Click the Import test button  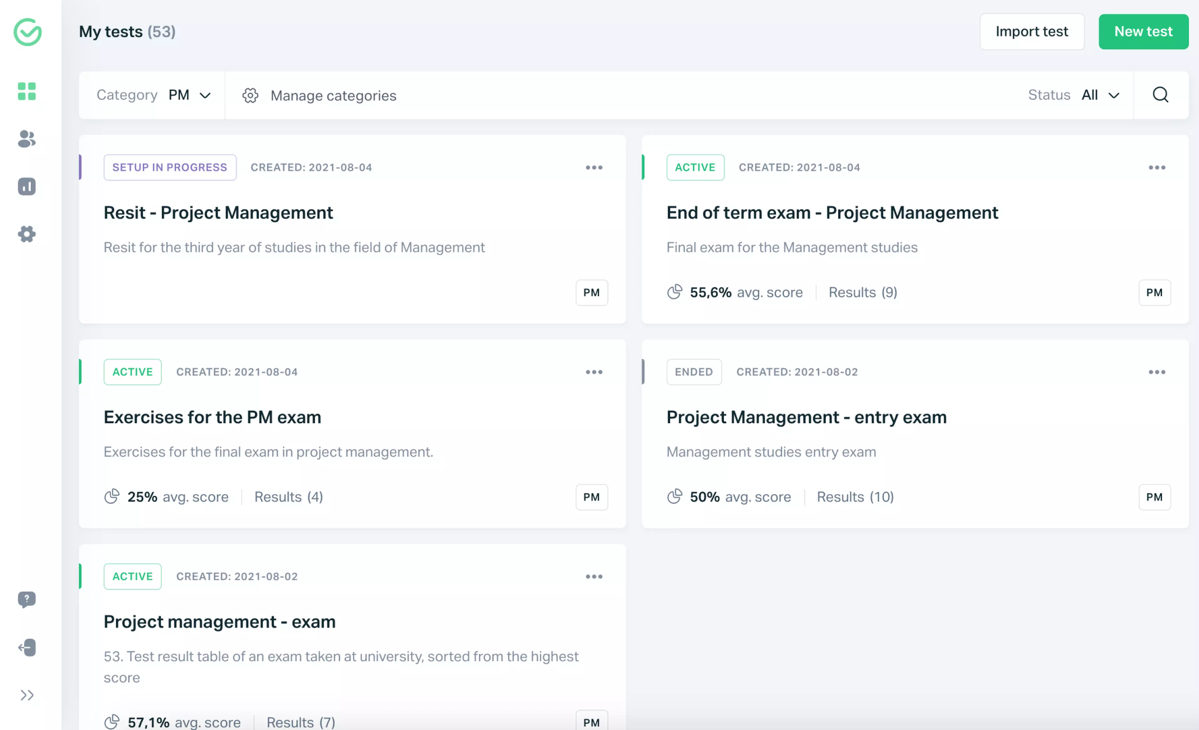pos(1032,32)
